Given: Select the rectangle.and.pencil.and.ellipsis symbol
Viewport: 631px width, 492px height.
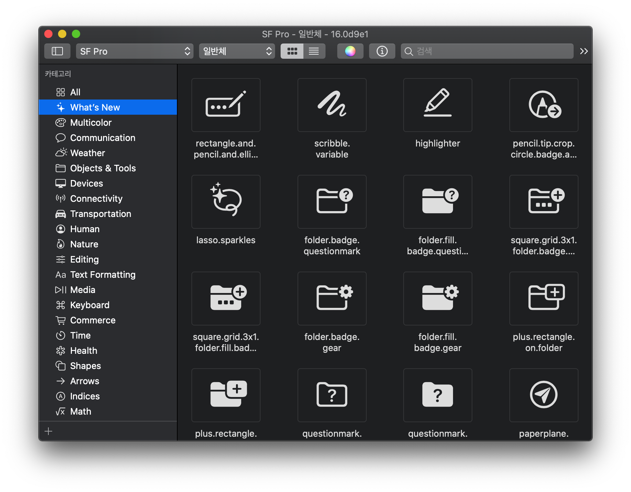Looking at the screenshot, I should [226, 105].
